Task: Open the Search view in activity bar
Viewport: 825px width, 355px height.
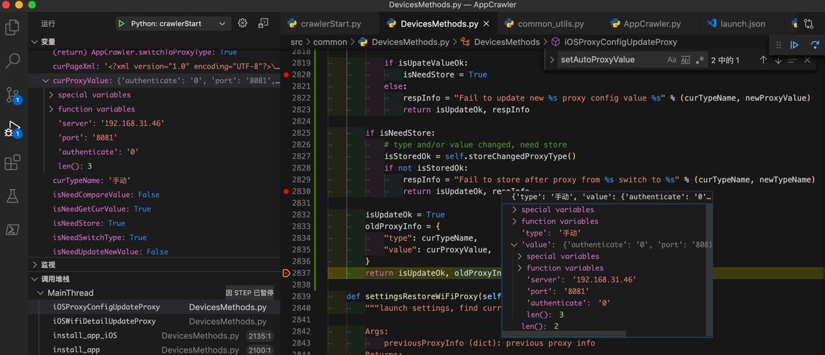Action: pos(12,61)
